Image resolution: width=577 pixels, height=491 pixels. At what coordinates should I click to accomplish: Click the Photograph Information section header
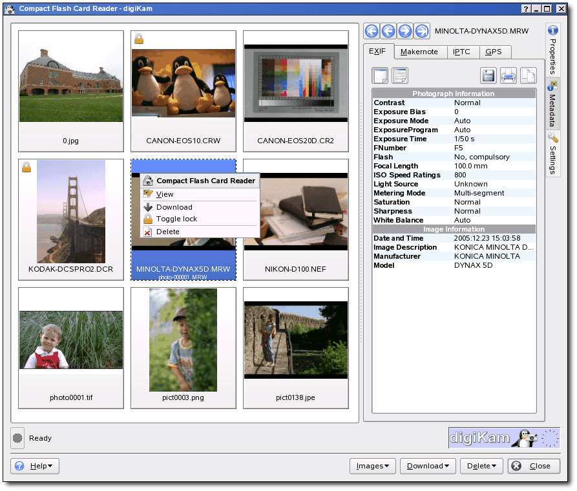(454, 94)
